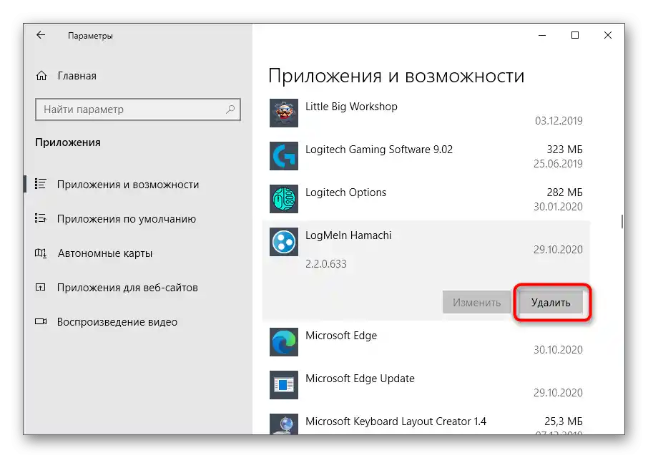648x458 pixels.
Task: Click the Воспроизведение видео camera icon
Action: (41, 321)
